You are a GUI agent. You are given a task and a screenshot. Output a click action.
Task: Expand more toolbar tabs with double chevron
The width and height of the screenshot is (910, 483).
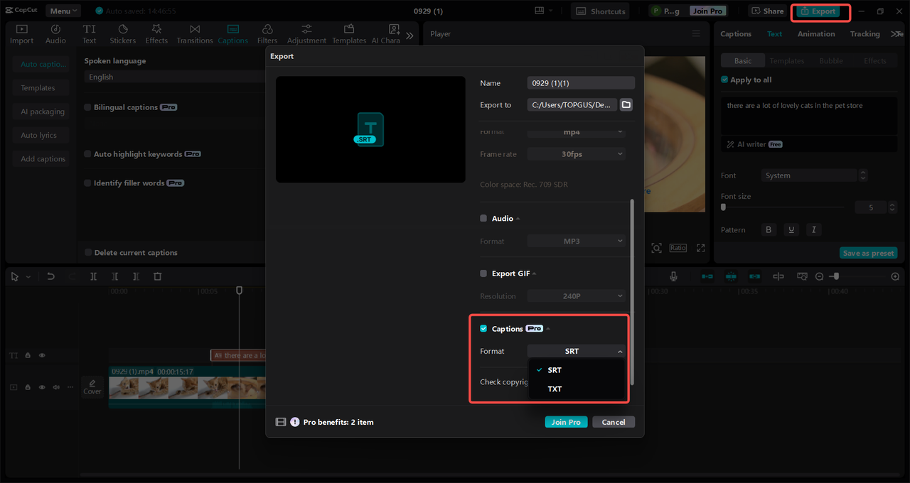pyautogui.click(x=409, y=35)
